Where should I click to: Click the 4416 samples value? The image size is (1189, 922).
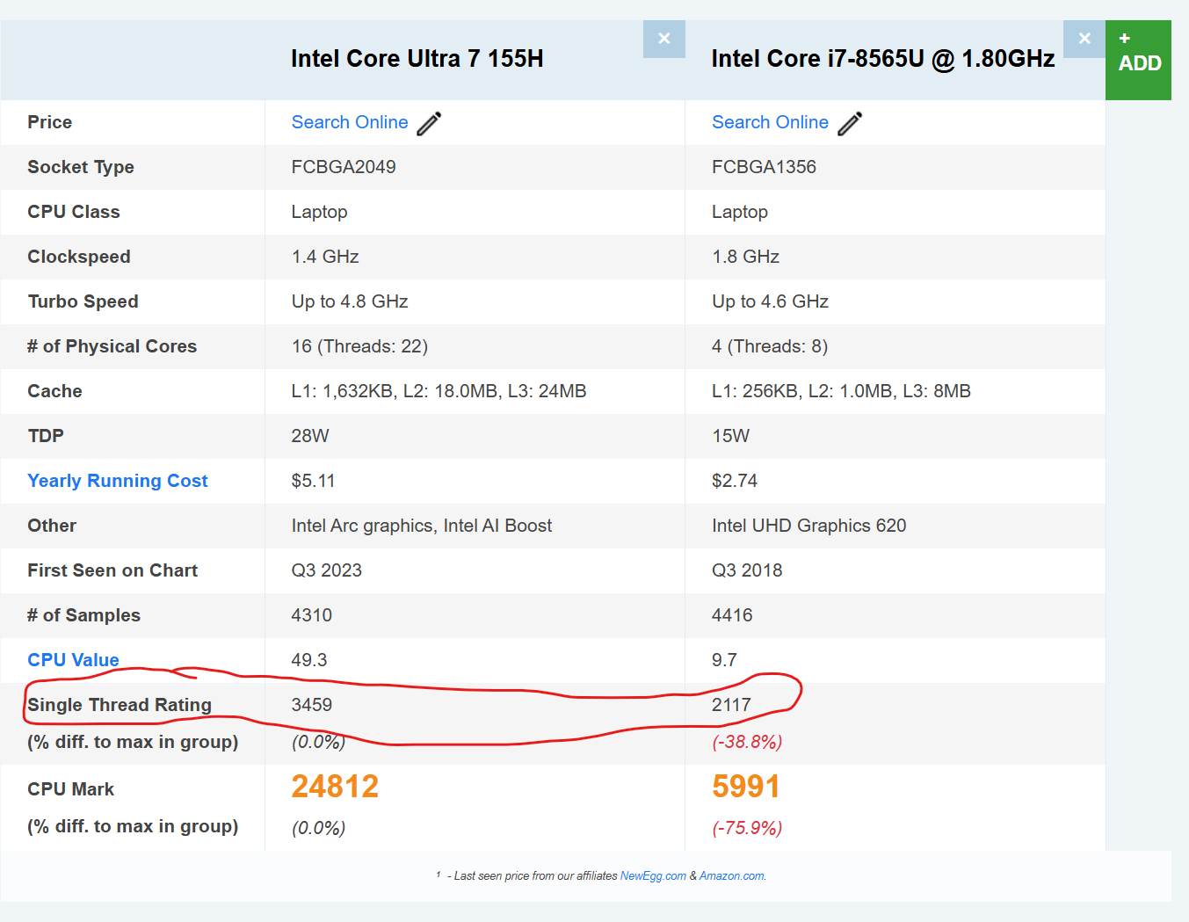[732, 615]
